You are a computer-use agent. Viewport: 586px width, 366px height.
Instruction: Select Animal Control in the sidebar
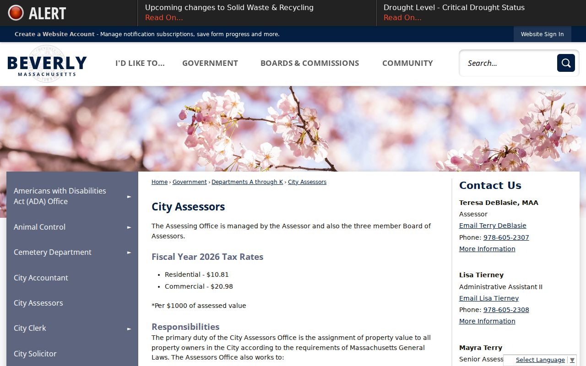click(39, 227)
